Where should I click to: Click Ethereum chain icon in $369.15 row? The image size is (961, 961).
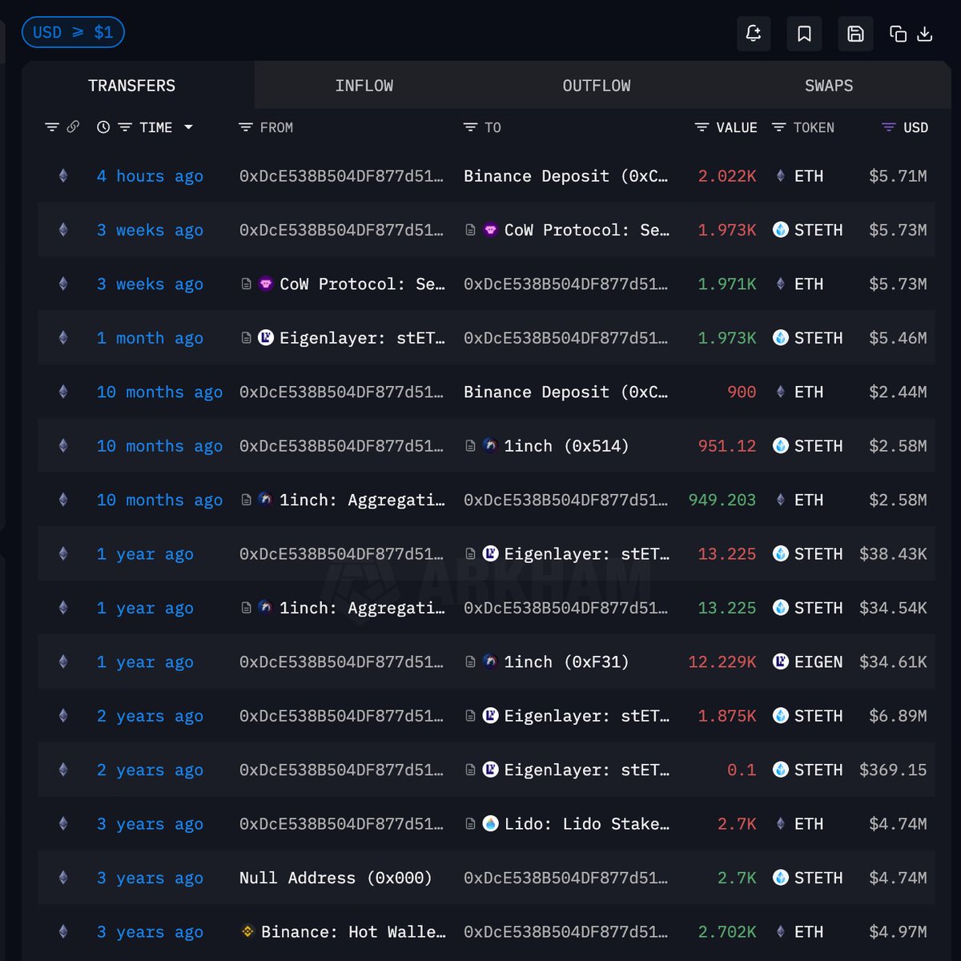[x=63, y=770]
